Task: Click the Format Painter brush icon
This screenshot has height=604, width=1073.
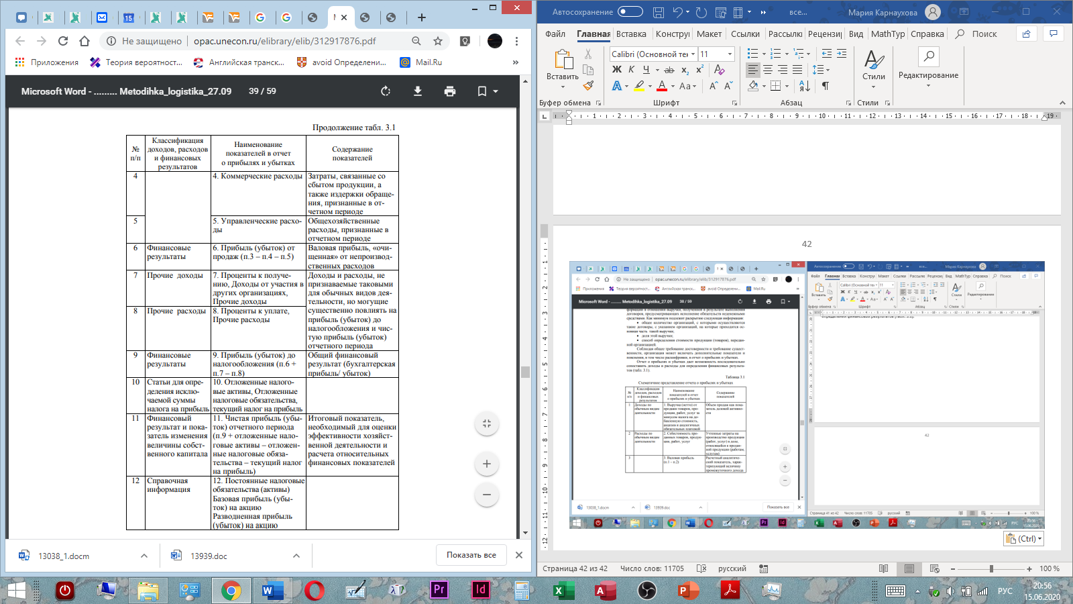Action: (588, 86)
